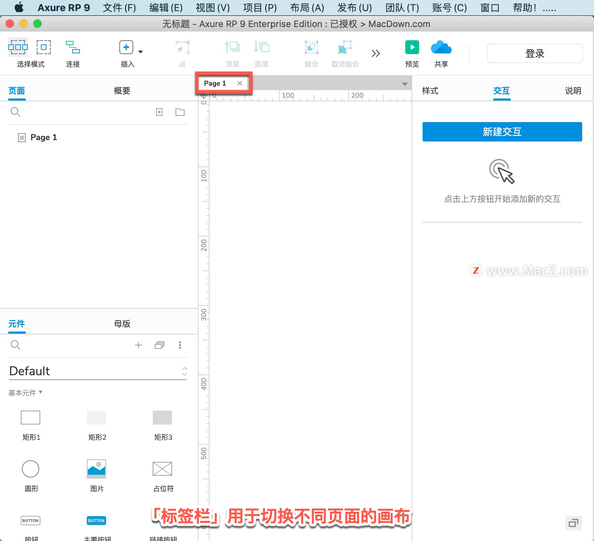Click the Share cloud icon
594x541 pixels.
[441, 47]
